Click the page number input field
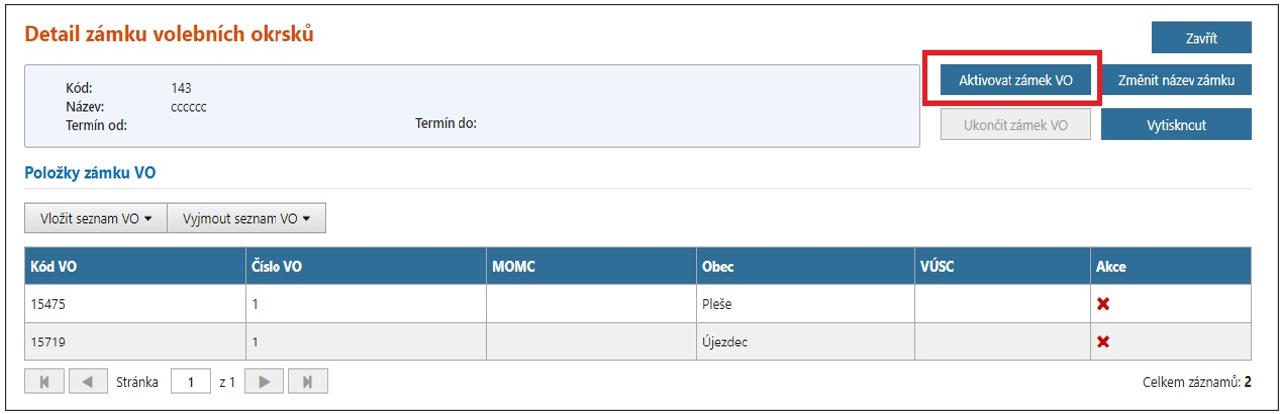The image size is (1286, 414). 191,382
